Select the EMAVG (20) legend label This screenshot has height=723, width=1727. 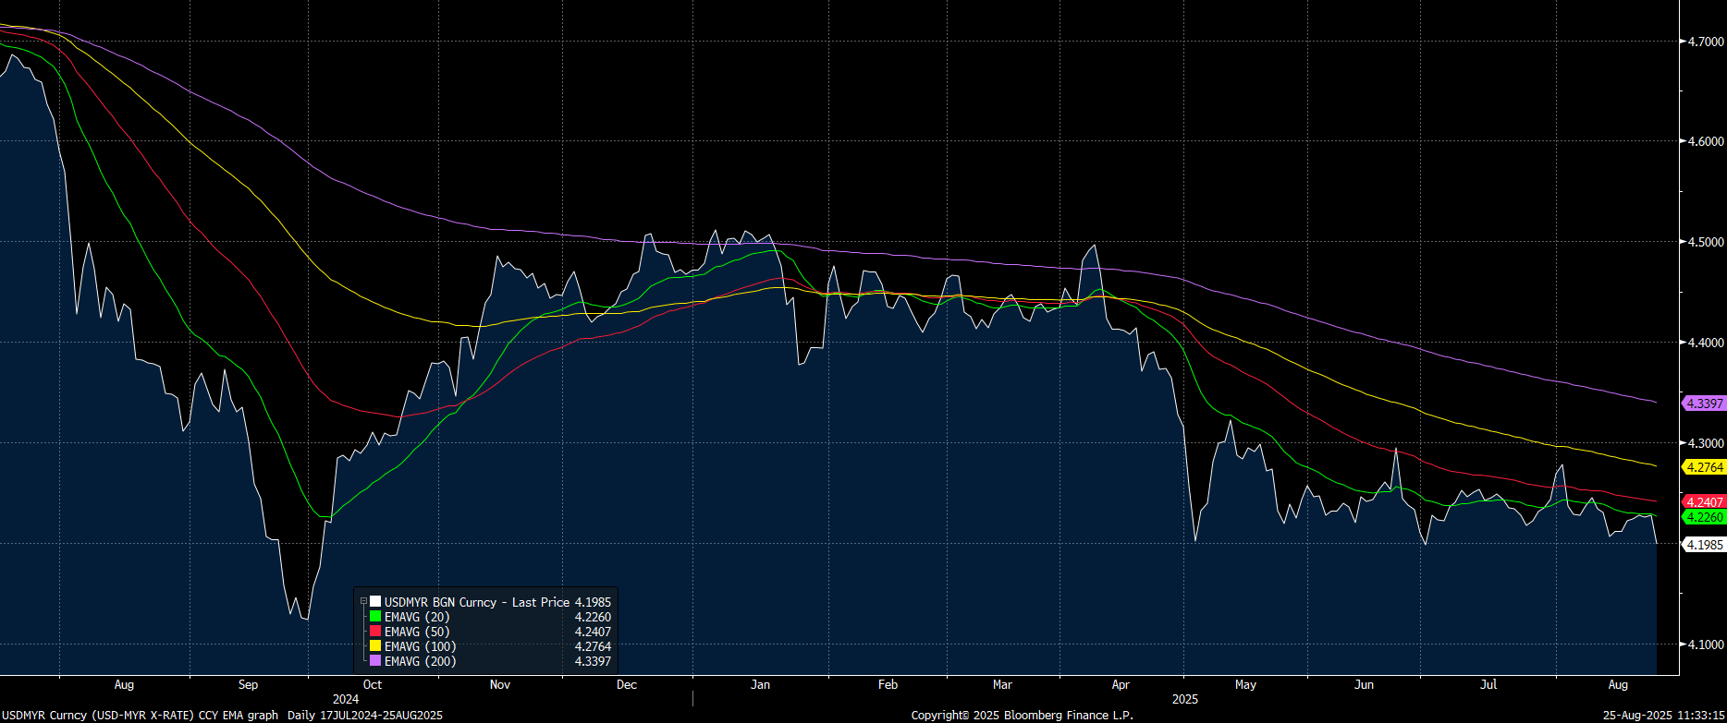[x=417, y=617]
